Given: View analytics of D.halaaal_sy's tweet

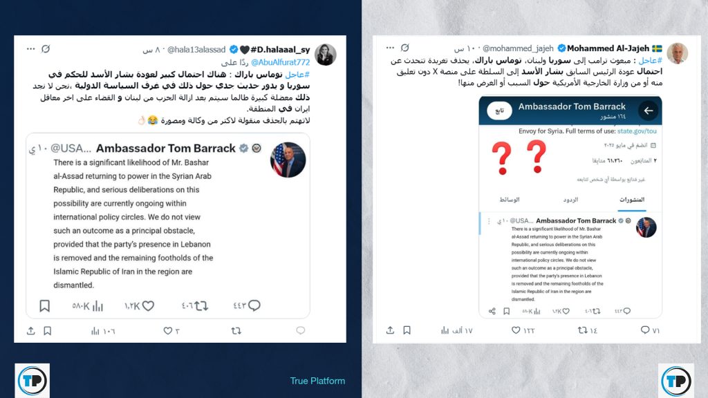Looking at the screenshot, I should 95,331.
